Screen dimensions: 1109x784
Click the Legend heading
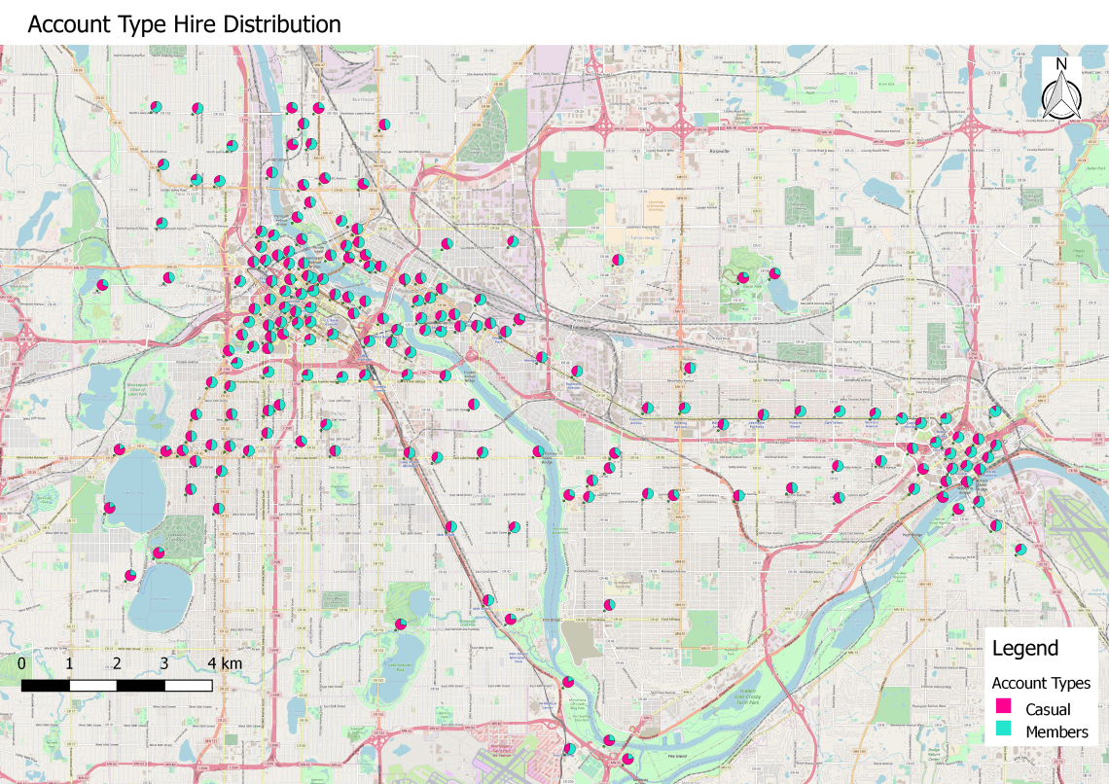click(x=1024, y=649)
